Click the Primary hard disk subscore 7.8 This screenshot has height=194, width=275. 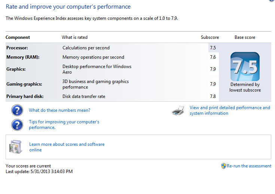(x=213, y=96)
